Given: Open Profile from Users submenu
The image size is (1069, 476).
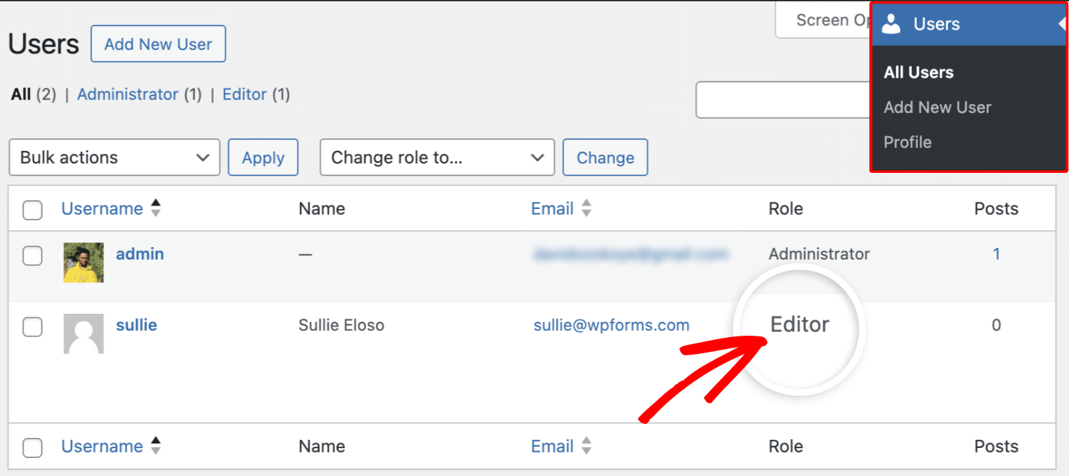Looking at the screenshot, I should coord(907,142).
